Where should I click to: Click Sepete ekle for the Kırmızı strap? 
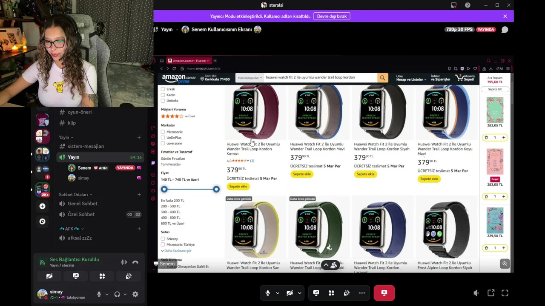[238, 187]
